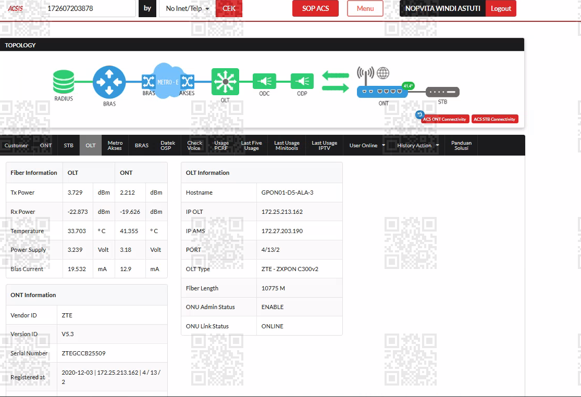Screen dimensions: 581x397
Task: Switch to the ONT tab
Action: click(x=46, y=145)
